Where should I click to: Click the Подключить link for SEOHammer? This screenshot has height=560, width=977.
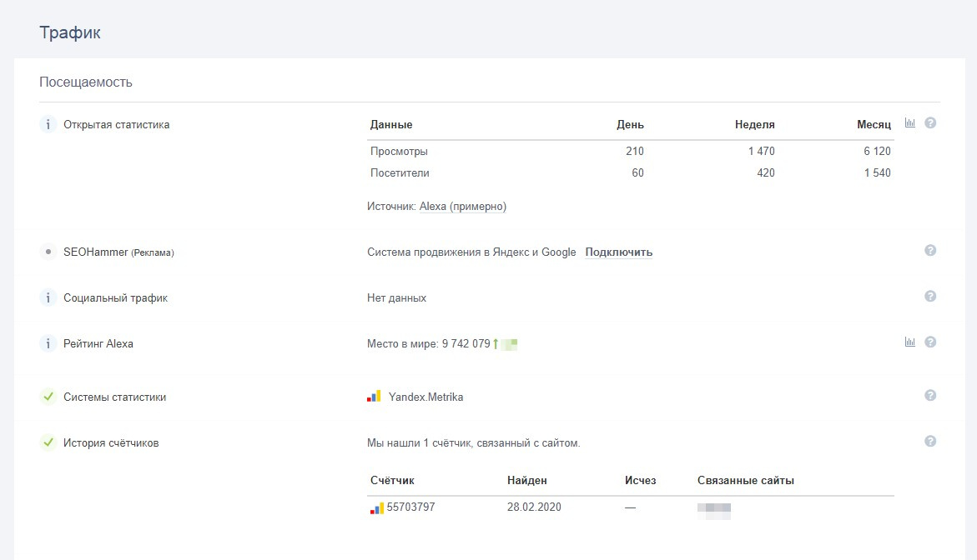pyautogui.click(x=618, y=252)
